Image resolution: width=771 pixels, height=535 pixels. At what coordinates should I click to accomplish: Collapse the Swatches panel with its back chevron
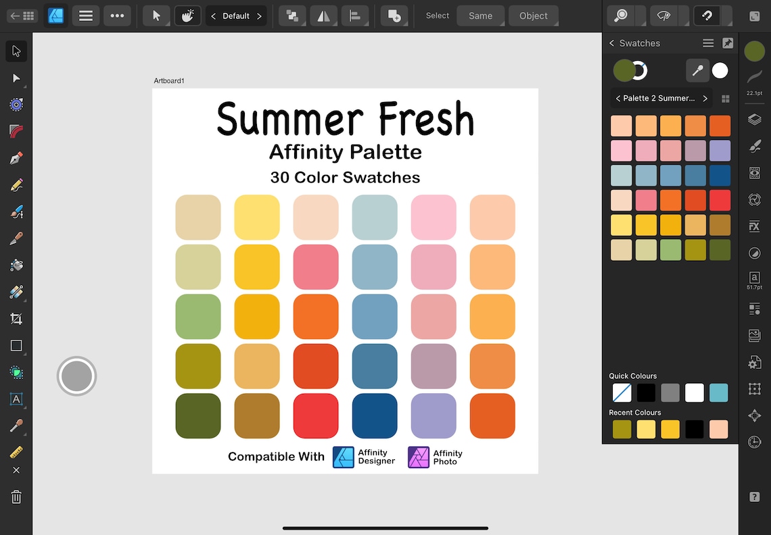[611, 43]
